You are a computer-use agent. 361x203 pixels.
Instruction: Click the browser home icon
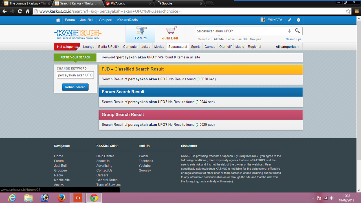coord(27,11)
